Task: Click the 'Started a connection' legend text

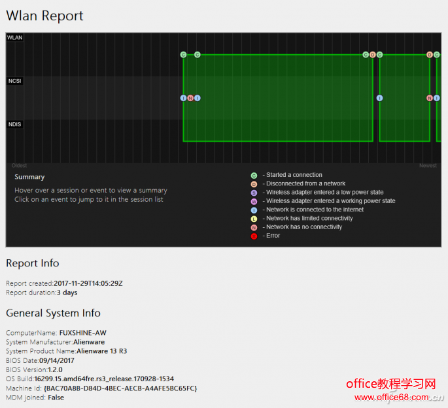Action: [294, 175]
